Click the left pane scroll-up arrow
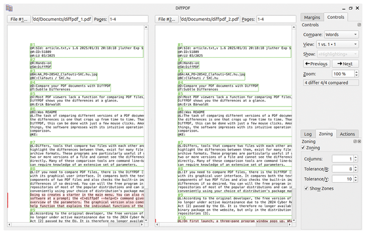Screen dimensions: 366x234 [146, 27]
